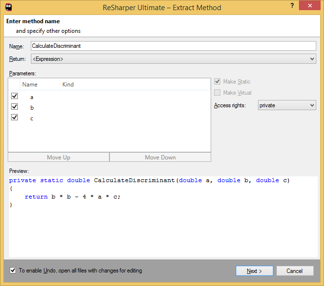
Task: Click the method Name input field
Action: [173, 46]
